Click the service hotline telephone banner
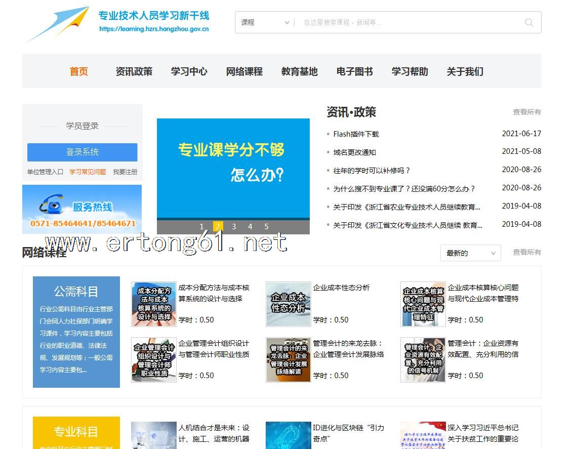Screen dimensions: 576x449 pyautogui.click(x=82, y=209)
